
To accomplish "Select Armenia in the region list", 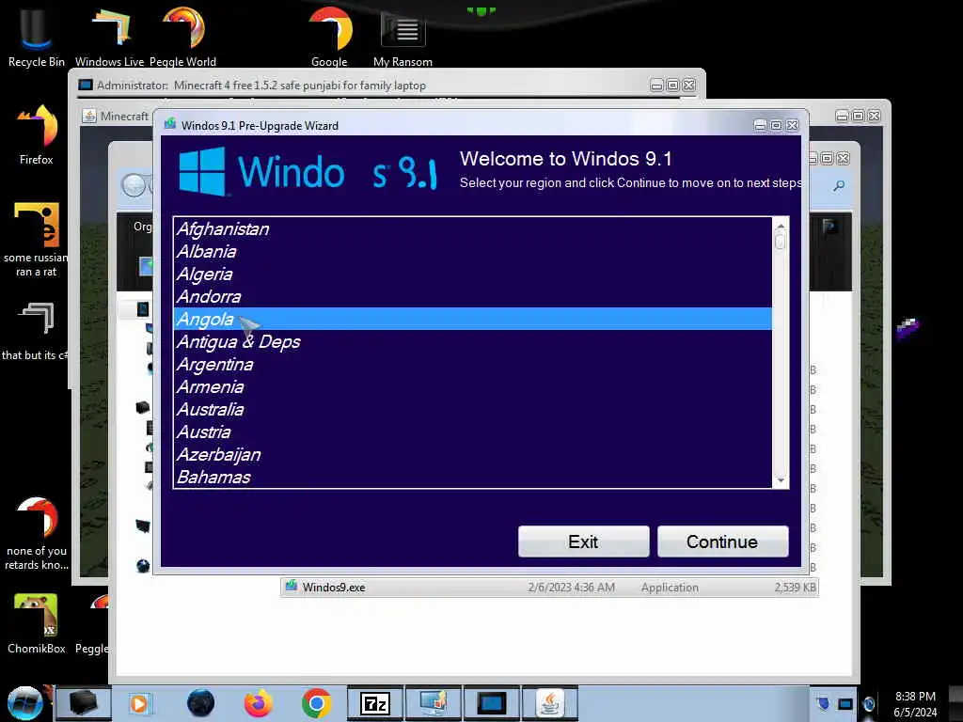I will [x=472, y=387].
